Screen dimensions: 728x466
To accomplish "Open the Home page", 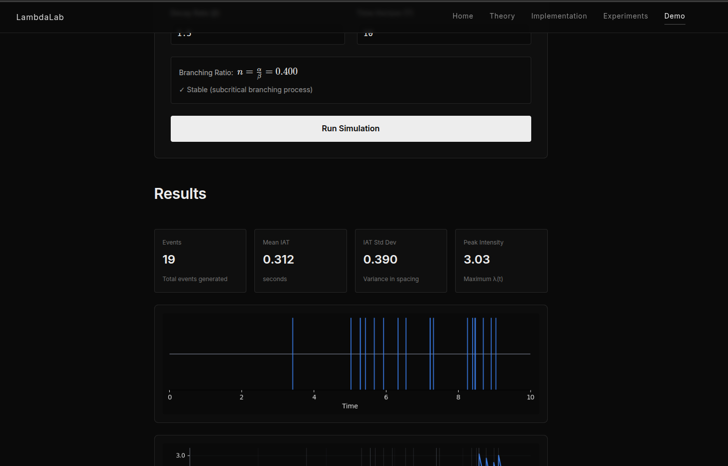I will coord(463,16).
